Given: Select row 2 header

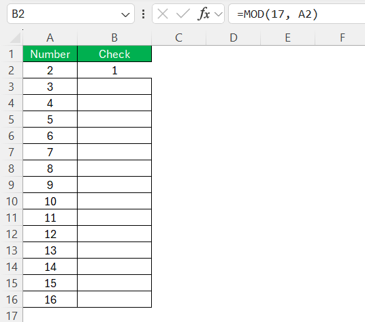Looking at the screenshot, I should [x=11, y=70].
